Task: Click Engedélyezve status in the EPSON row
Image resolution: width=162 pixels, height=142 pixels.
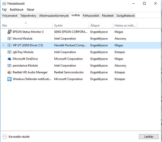Action: [99, 32]
